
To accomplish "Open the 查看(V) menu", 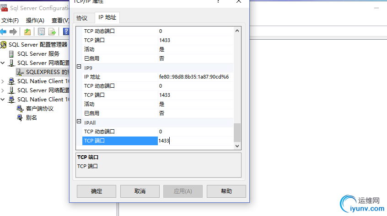I will 60,21.
